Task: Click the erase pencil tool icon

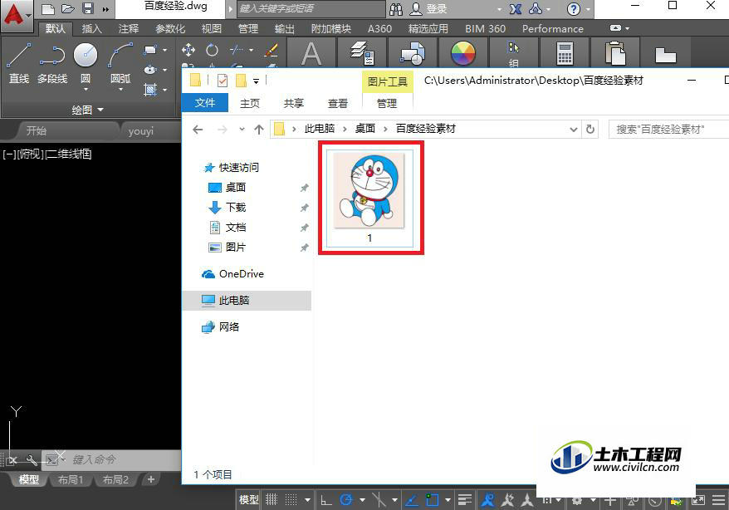Action: click(x=271, y=50)
